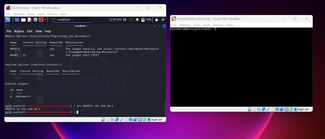Click display monitor icon in kali status bar
Viewport: 325px width, 139px height.
click(x=131, y=119)
